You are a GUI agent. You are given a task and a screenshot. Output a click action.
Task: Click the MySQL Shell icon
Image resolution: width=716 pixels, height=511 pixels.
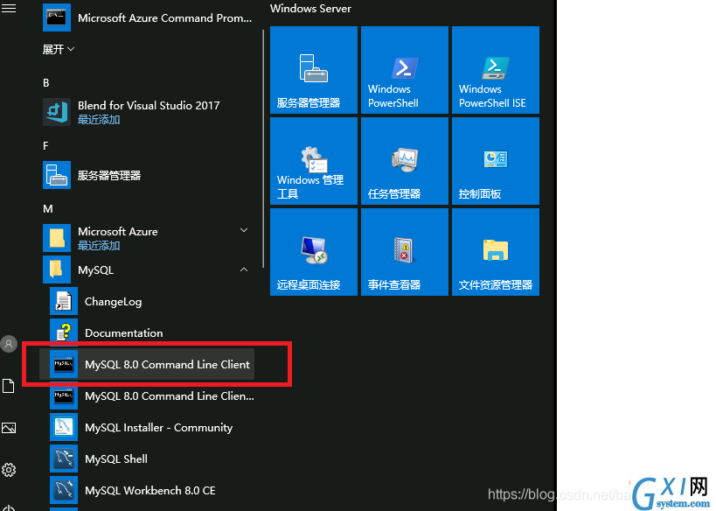[x=64, y=458]
